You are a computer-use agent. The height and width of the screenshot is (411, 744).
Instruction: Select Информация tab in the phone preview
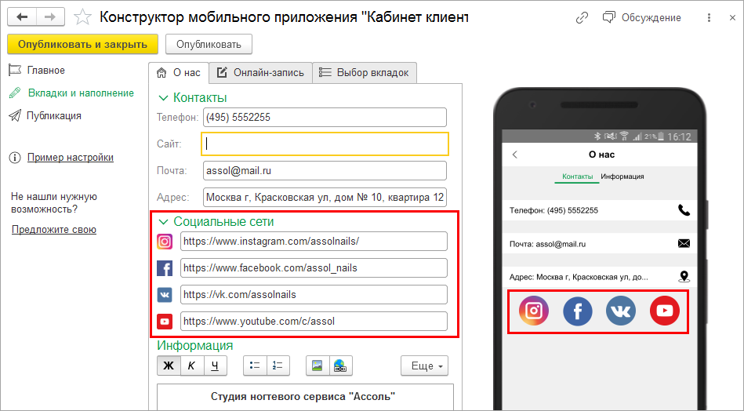point(622,176)
